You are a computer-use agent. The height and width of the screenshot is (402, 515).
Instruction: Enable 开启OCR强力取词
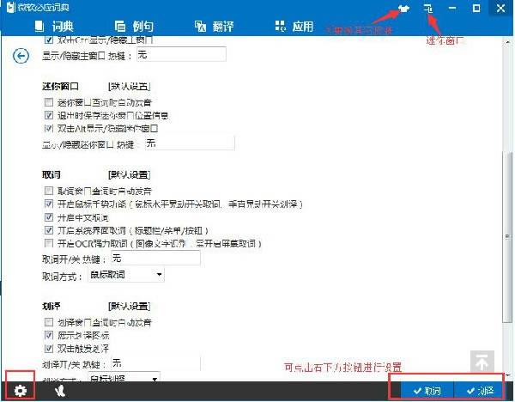pyautogui.click(x=49, y=243)
